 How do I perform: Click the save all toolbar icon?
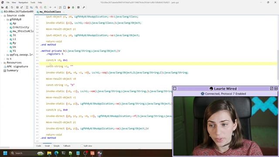(17, 7)
